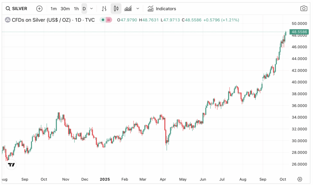Open the chart style dropdown arrow
This screenshot has height=185, width=313.
click(138, 9)
